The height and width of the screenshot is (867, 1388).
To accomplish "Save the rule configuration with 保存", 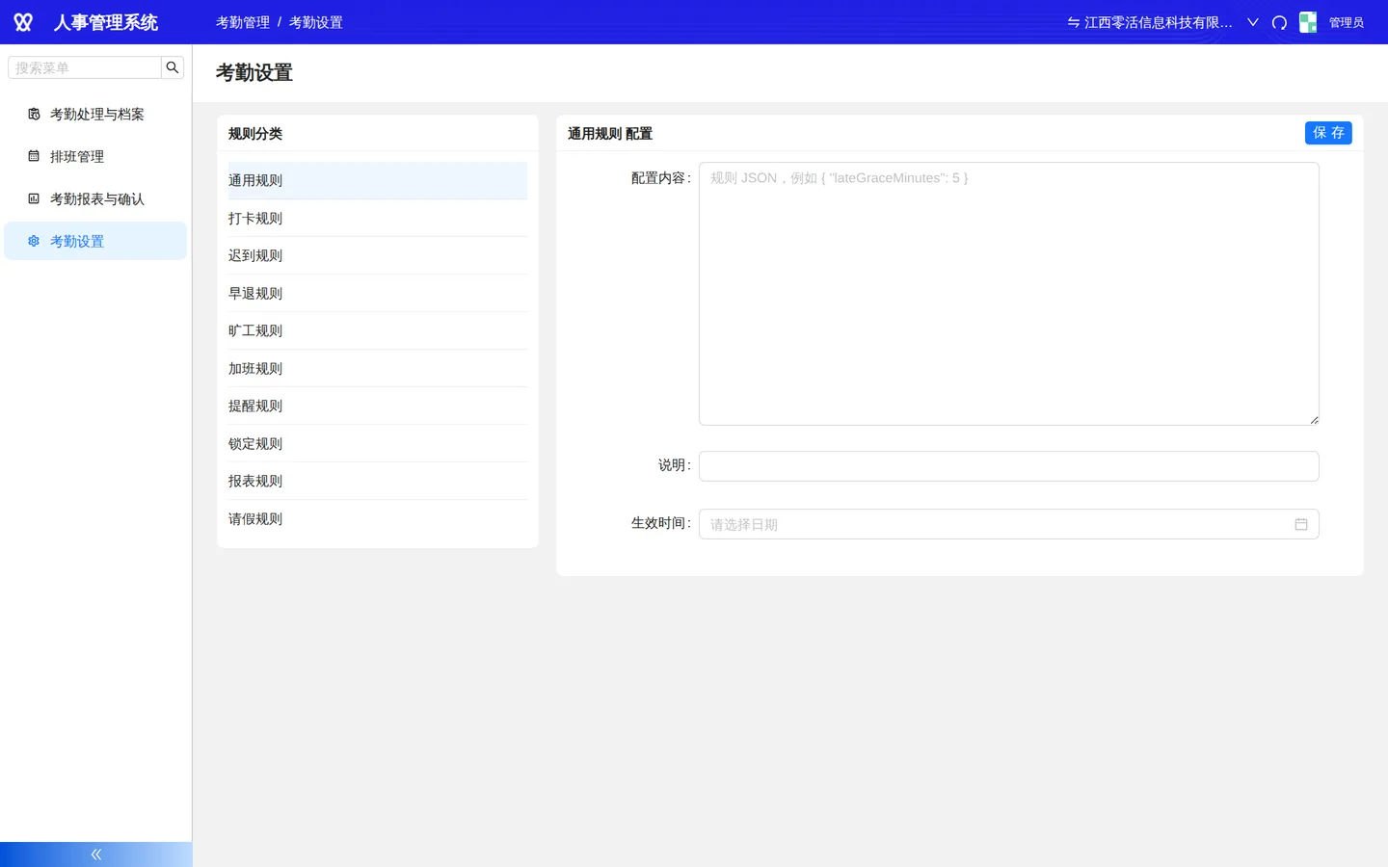I will 1328,133.
